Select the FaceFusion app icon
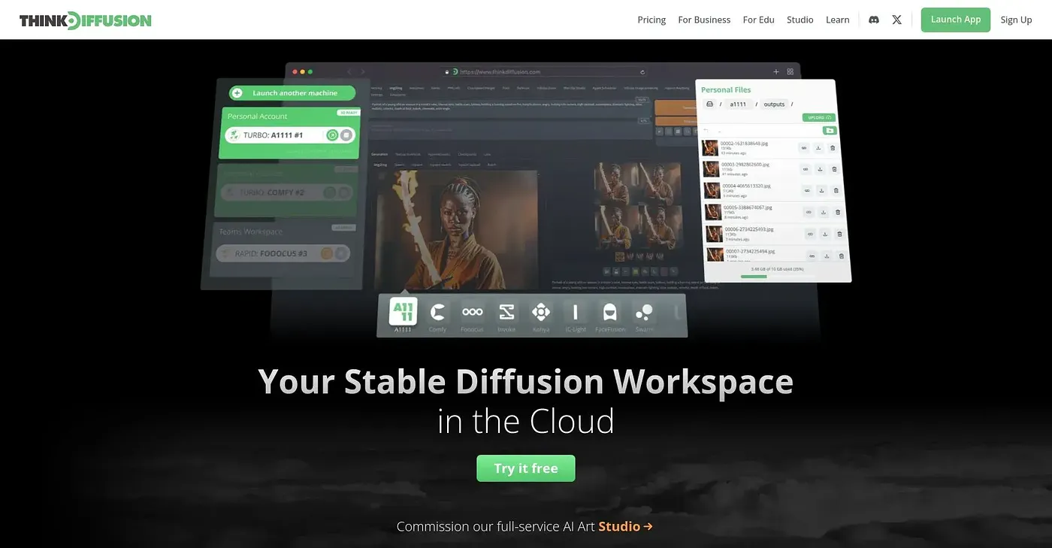This screenshot has width=1052, height=548. [x=610, y=311]
